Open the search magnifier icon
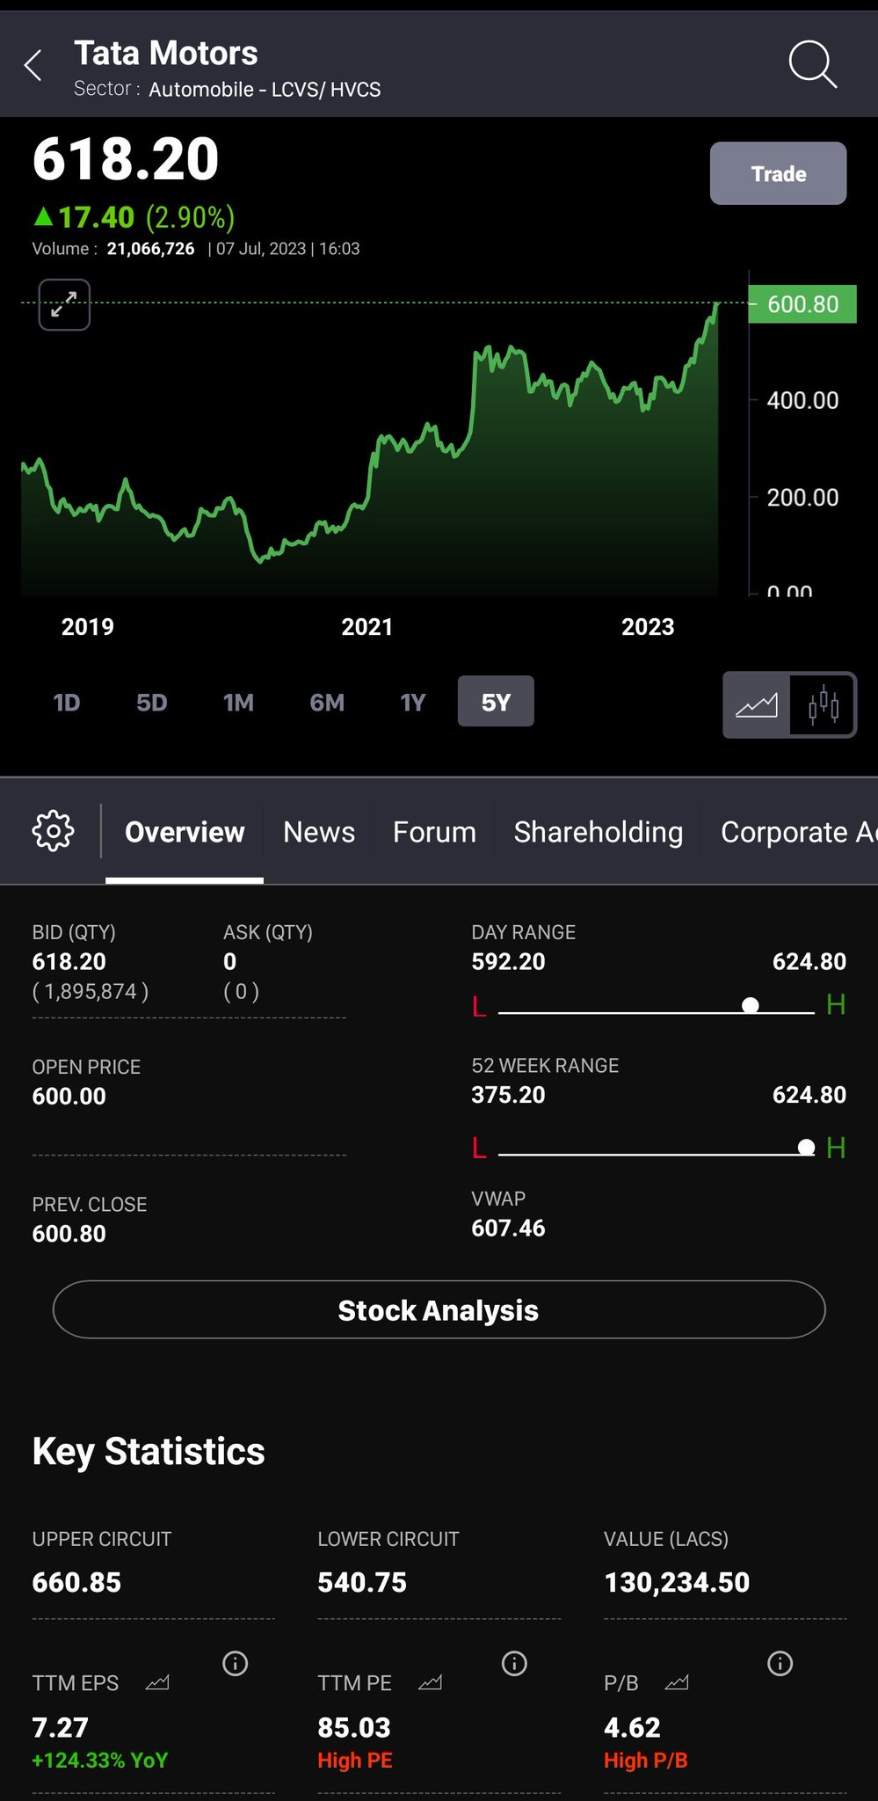 (x=812, y=64)
